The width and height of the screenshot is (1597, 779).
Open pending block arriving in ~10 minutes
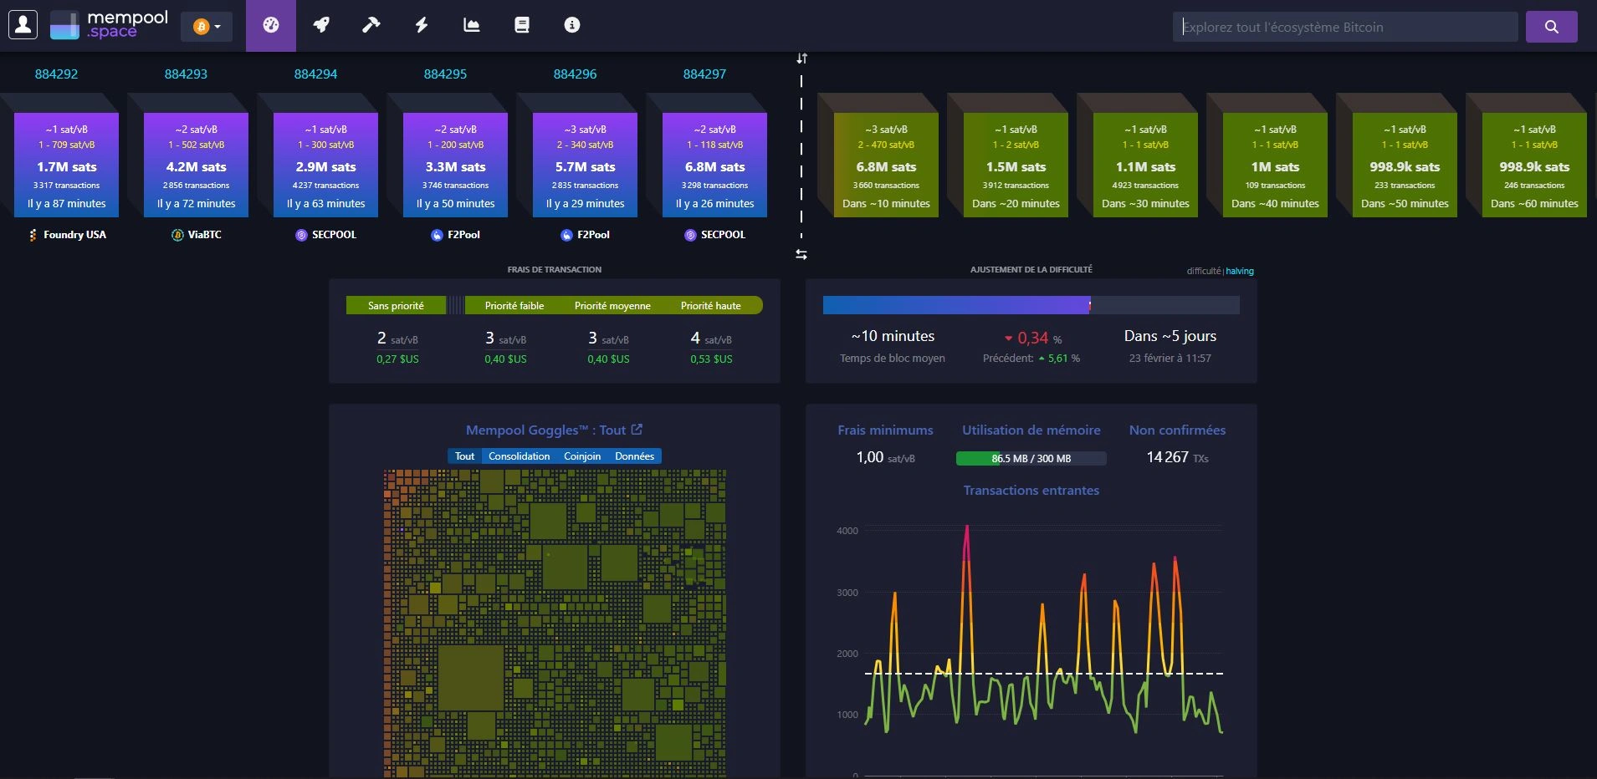[886, 165]
